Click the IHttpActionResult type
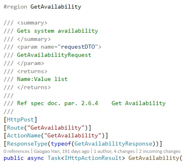This screenshot has height=166, width=183. tap(93, 158)
